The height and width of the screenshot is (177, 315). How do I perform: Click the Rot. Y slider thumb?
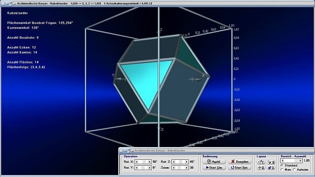coord(143,168)
